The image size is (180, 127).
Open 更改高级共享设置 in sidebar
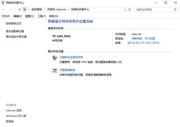tap(16, 37)
